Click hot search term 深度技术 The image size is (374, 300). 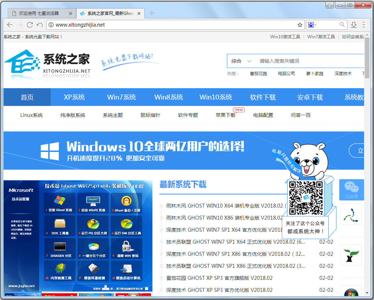tap(343, 74)
